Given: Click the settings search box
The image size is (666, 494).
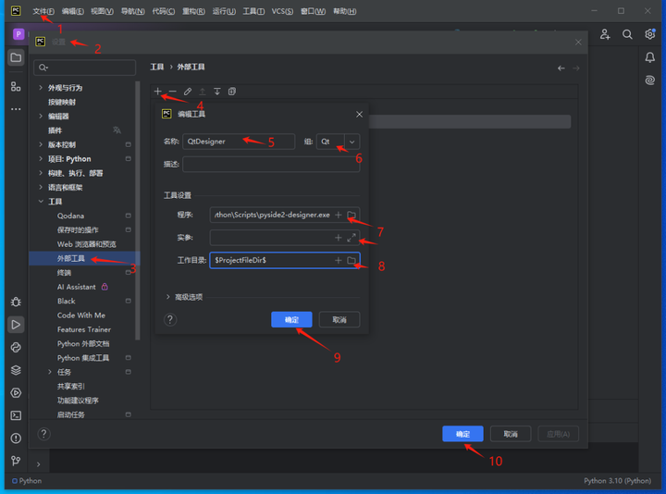Looking at the screenshot, I should point(84,68).
